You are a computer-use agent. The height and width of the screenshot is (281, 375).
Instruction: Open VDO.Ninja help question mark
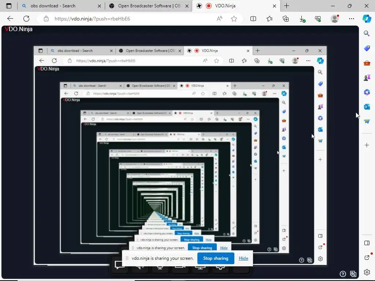(x=343, y=274)
